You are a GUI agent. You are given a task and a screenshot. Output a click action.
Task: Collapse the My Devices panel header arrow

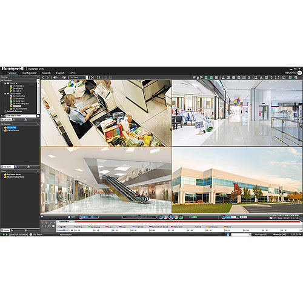38,124
